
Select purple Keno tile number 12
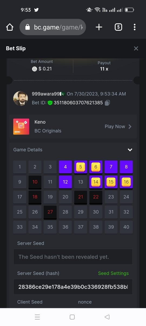65,182
